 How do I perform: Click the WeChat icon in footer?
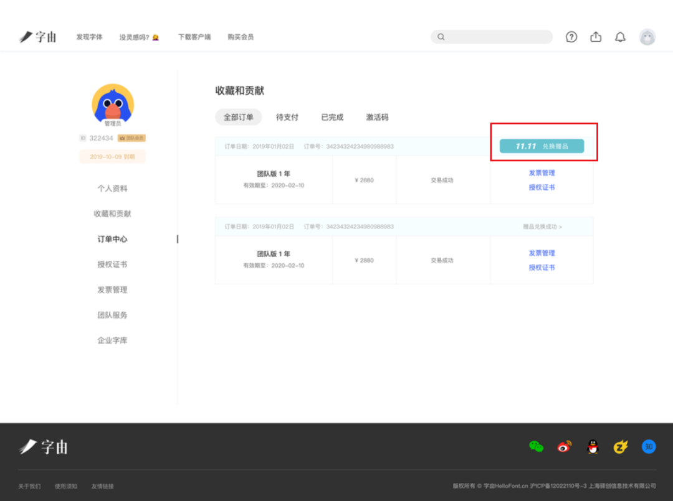[536, 446]
